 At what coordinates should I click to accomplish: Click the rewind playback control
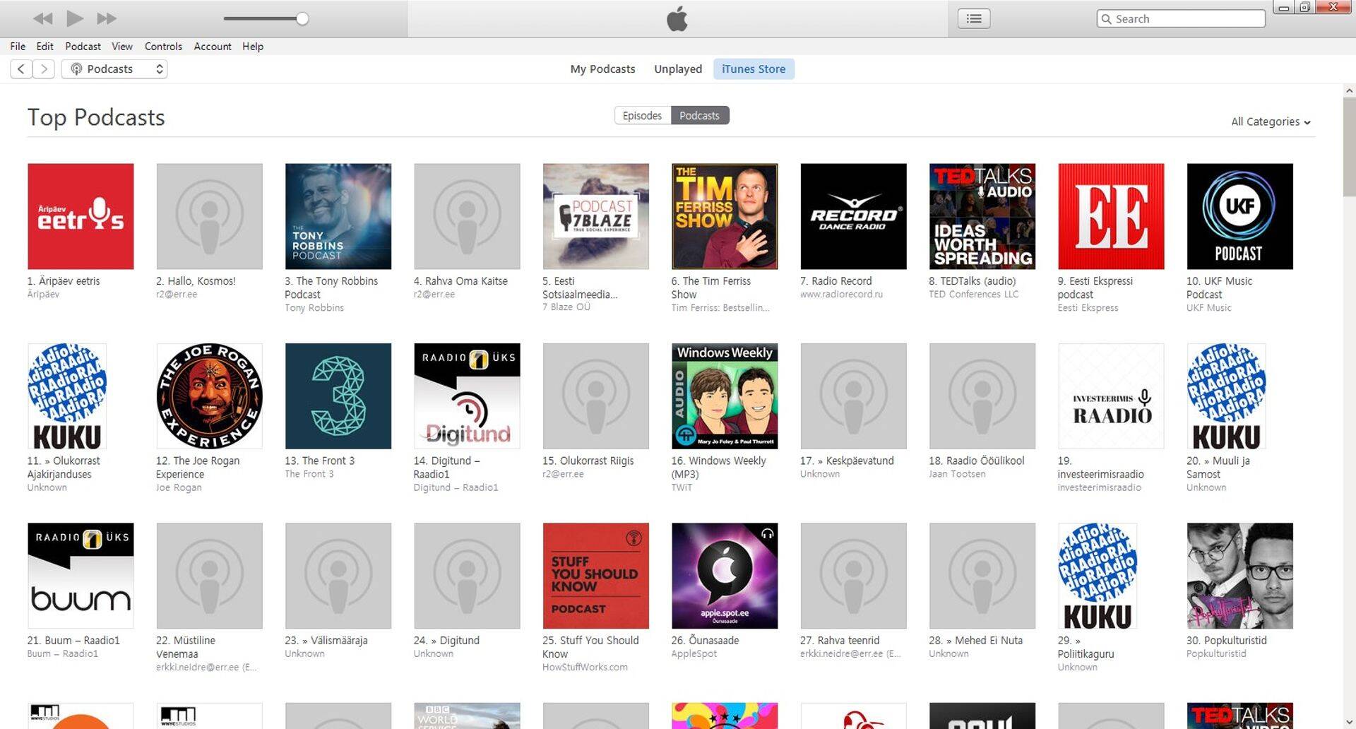(42, 18)
